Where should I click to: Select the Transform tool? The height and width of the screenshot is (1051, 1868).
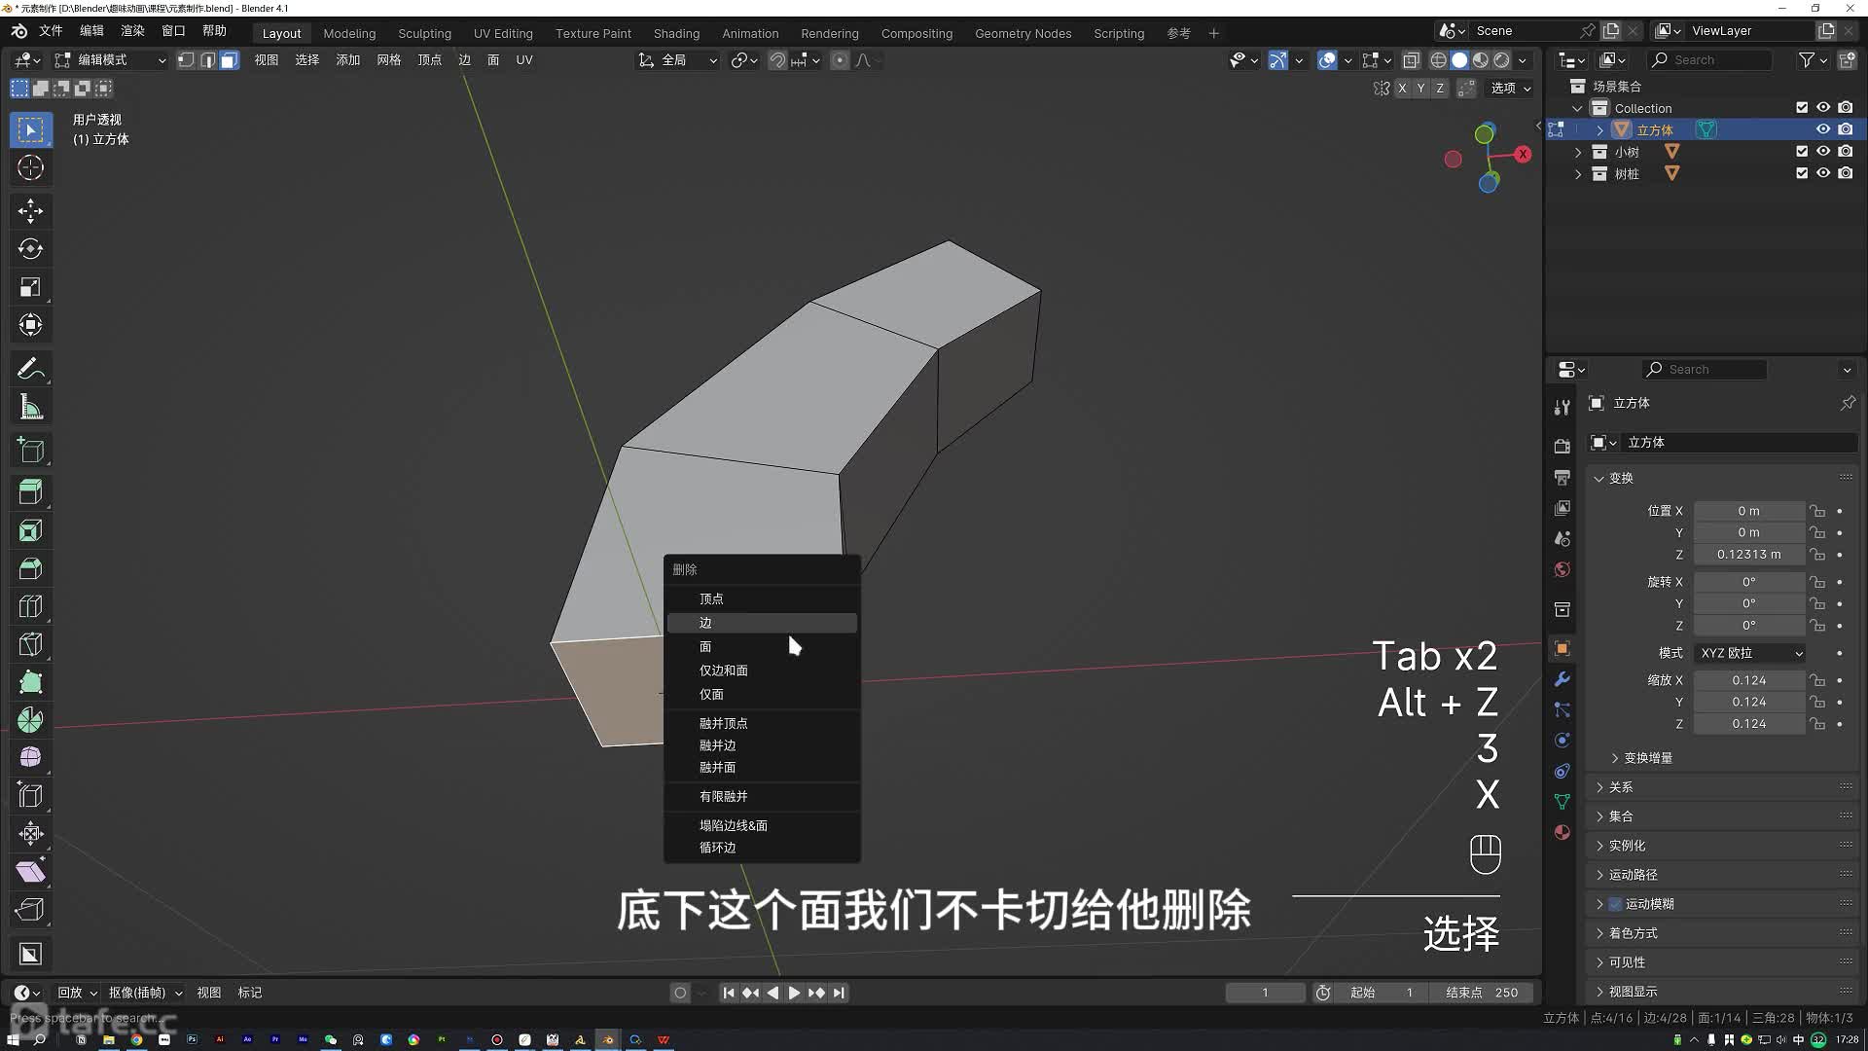click(x=30, y=325)
